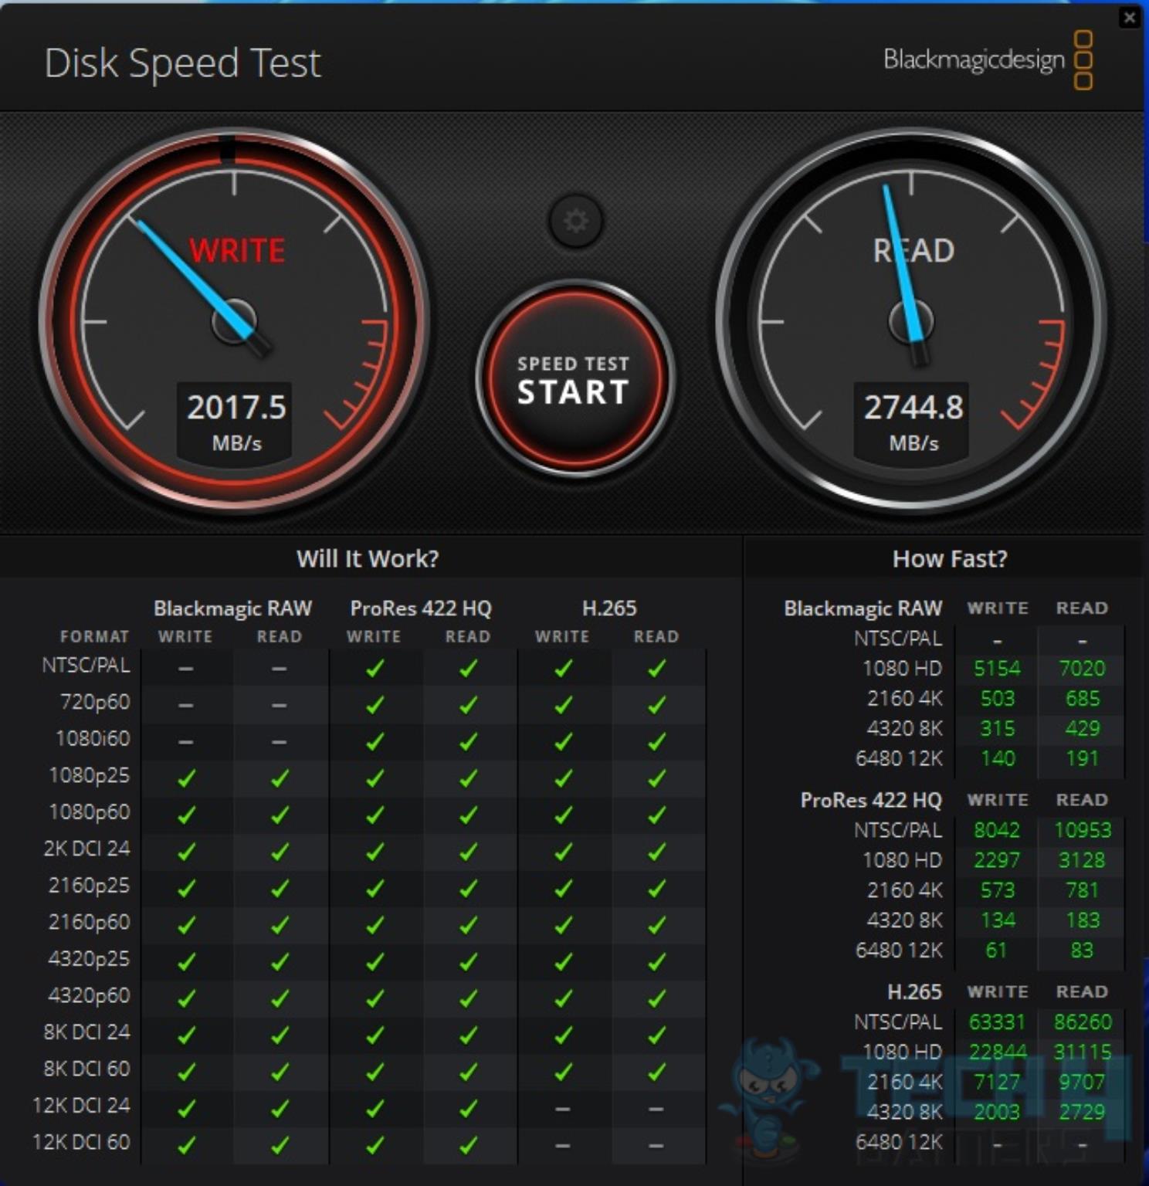Click H.265 NTSC/PAL read value 86260

pyautogui.click(x=1083, y=1023)
